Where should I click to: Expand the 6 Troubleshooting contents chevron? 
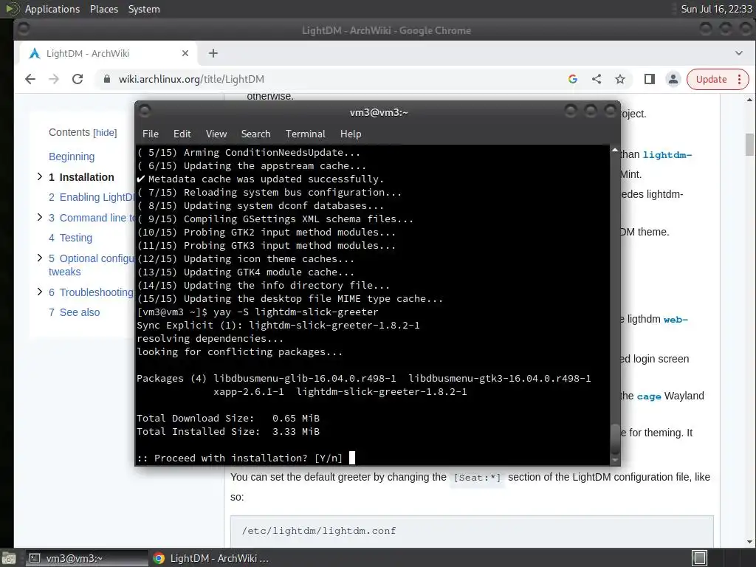(40, 292)
